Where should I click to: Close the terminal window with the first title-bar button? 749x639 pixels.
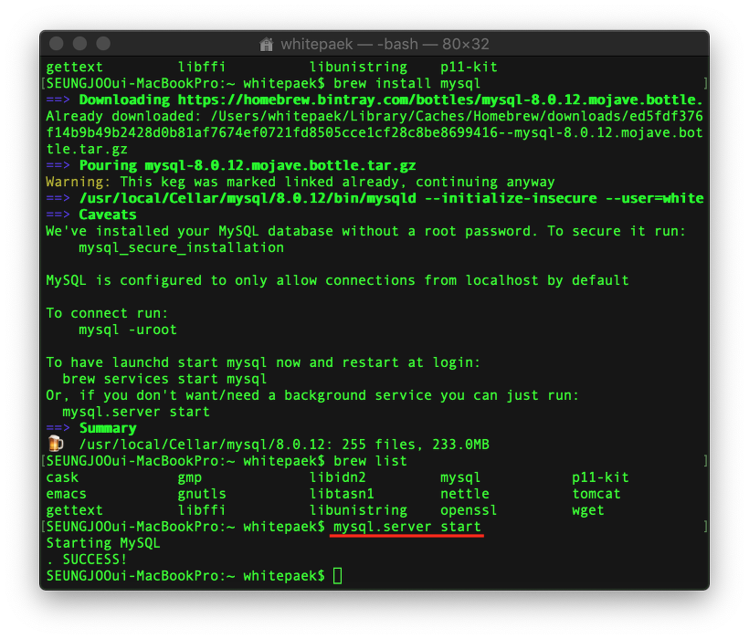(57, 44)
